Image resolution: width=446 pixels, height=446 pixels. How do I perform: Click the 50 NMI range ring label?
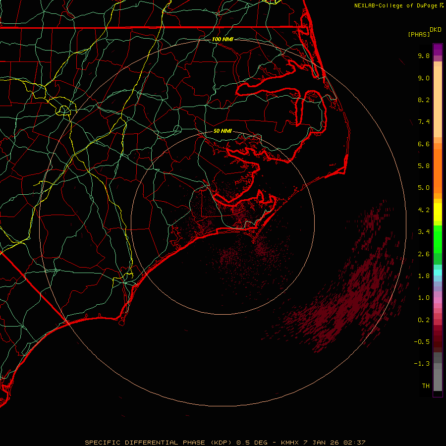point(223,131)
